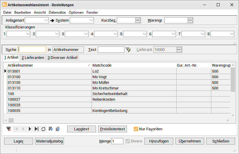Screen dimensions: 239x154
Task: Click the horizontal scrollbar thumb
Action: 11,120
